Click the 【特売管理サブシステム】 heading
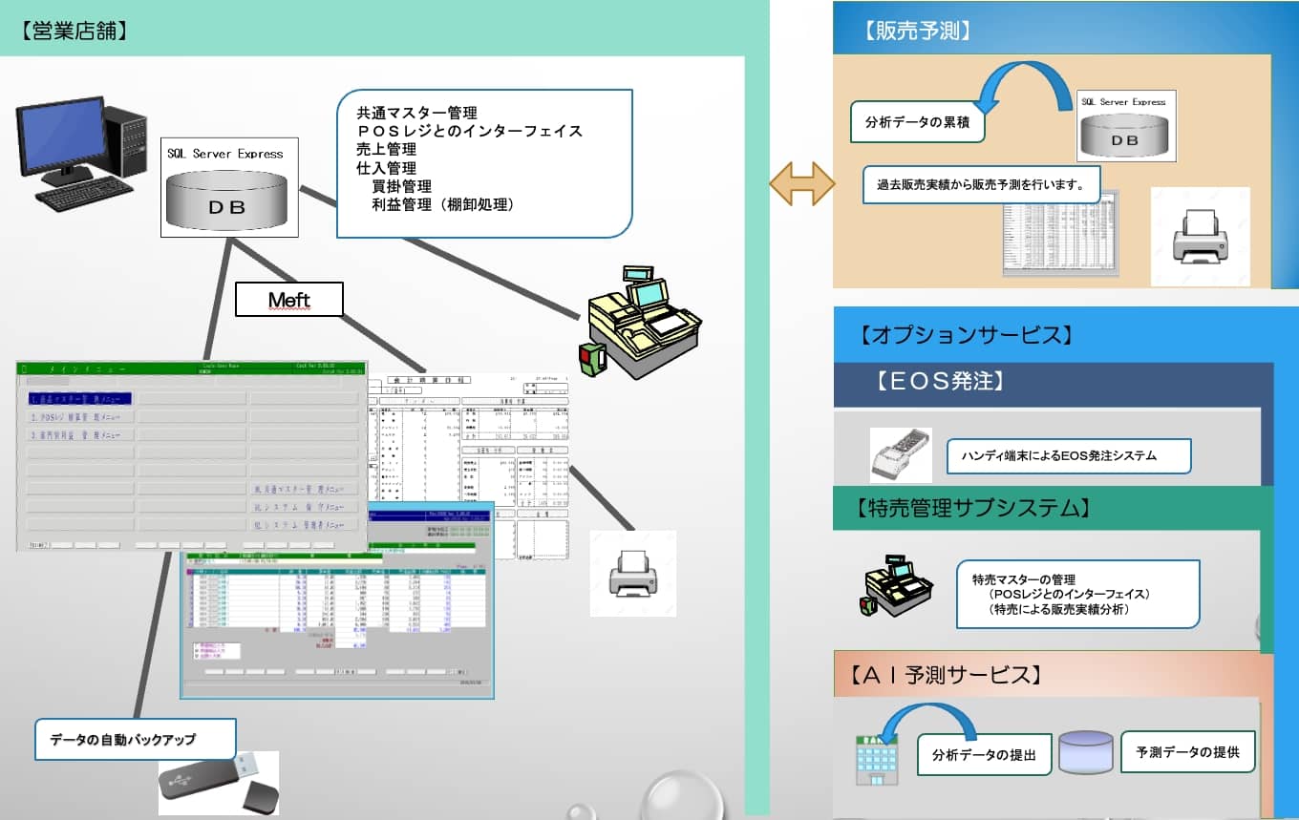Image resolution: width=1299 pixels, height=820 pixels. click(973, 507)
